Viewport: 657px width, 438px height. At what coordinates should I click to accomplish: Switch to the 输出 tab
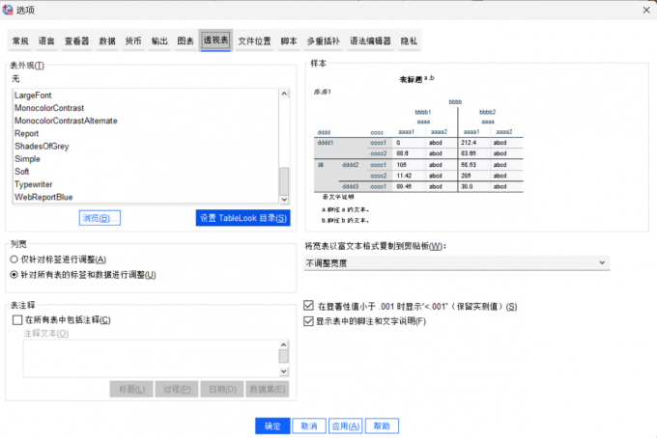click(x=159, y=41)
